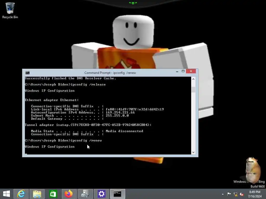266x199 pixels.
Task: Open the Windows Store taskbar icon
Action: [x=53, y=194]
